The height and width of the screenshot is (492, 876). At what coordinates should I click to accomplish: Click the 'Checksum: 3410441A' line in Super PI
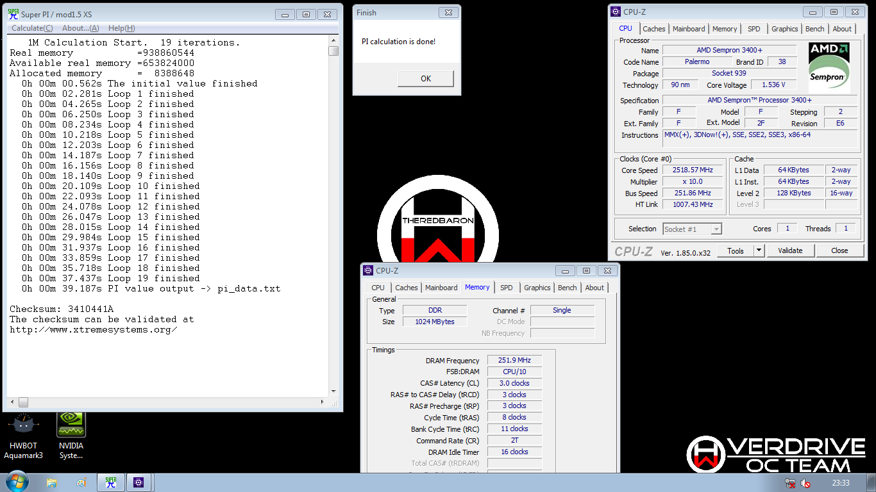(x=62, y=309)
